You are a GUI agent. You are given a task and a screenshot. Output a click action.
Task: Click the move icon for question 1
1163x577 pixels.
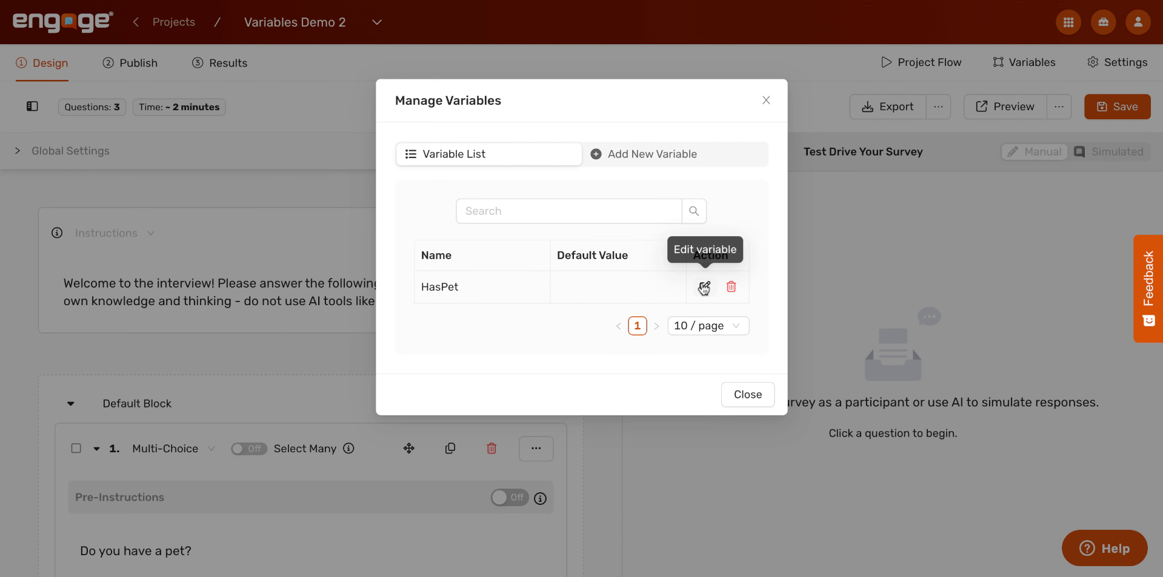click(x=409, y=449)
